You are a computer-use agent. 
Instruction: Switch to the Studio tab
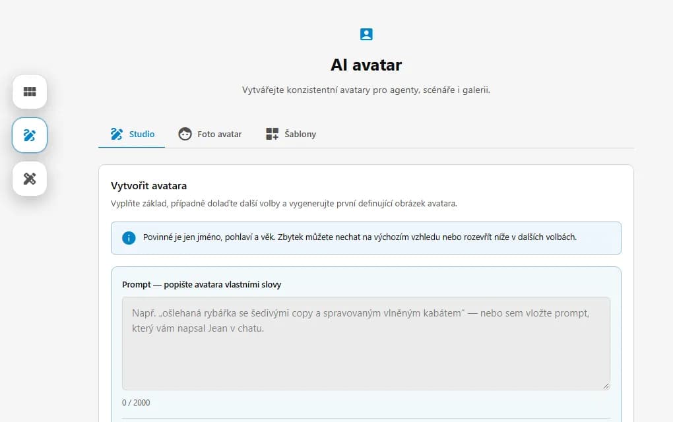tap(132, 135)
